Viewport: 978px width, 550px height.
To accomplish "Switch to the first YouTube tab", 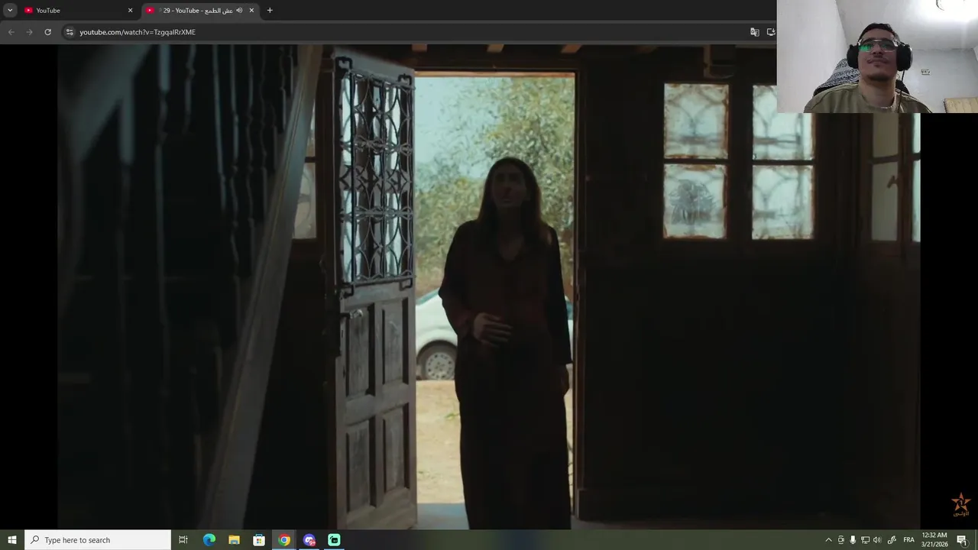I will click(x=76, y=10).
